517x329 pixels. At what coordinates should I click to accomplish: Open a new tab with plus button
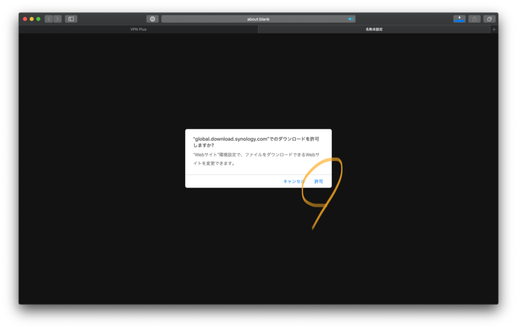(x=494, y=29)
